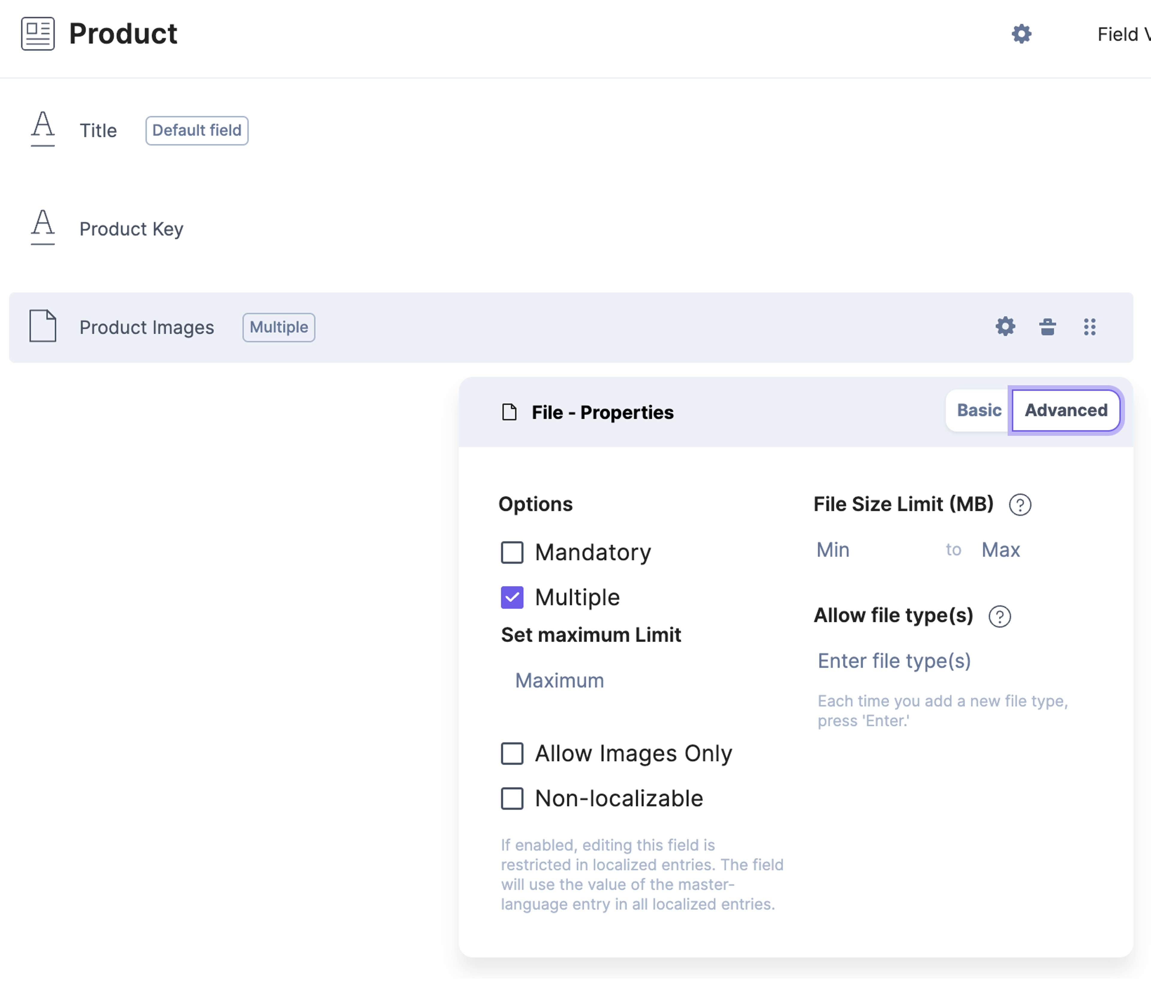The width and height of the screenshot is (1151, 1001).
Task: Uncheck the Multiple checkbox
Action: pos(512,597)
